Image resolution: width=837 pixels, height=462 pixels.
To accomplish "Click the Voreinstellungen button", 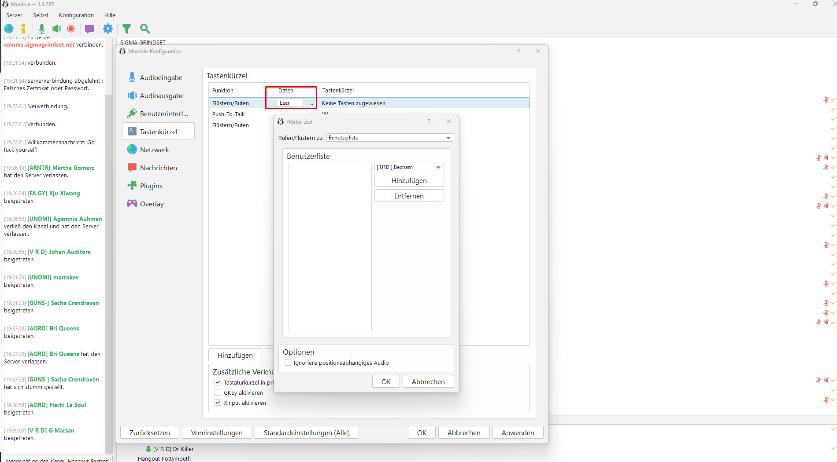I will click(x=217, y=433).
